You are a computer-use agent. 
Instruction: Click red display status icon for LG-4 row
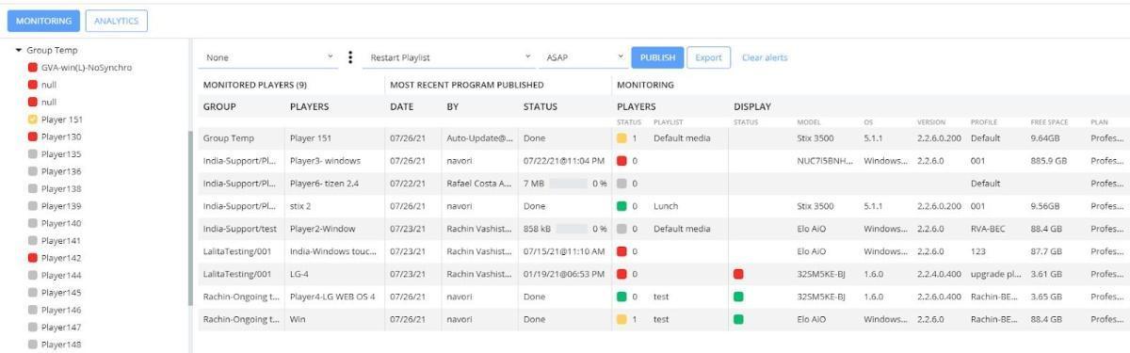pyautogui.click(x=738, y=273)
